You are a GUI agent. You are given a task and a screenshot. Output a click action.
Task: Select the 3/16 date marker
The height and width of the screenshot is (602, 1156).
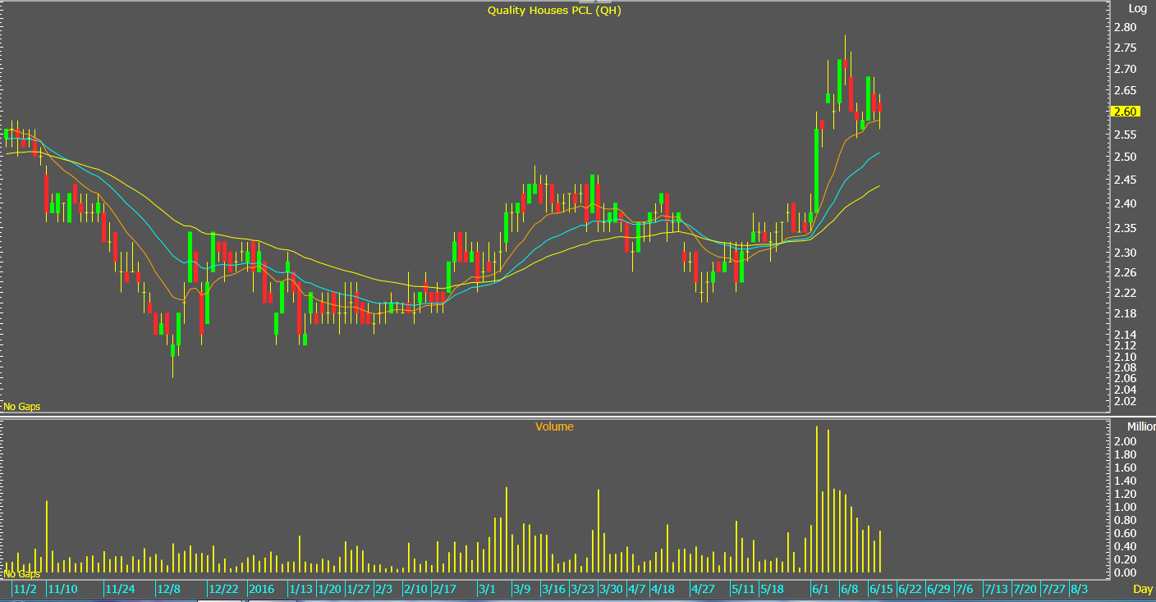[x=553, y=589]
